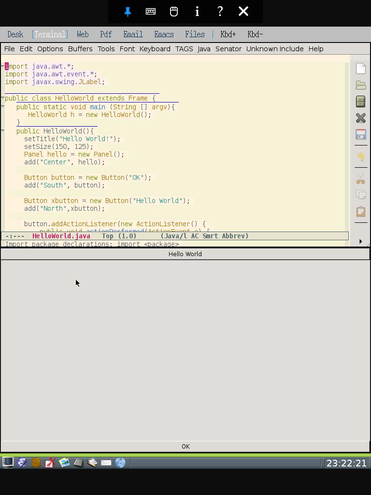371x495 pixels.
Task: Open the directory browser cabinet icon
Action: click(361, 102)
